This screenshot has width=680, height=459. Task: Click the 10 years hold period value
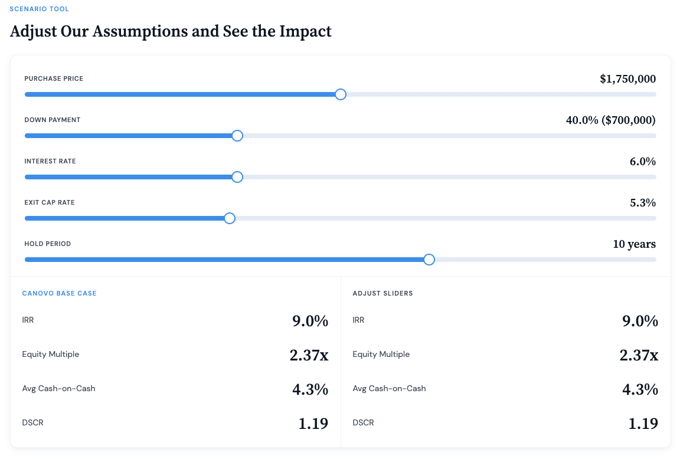point(634,244)
